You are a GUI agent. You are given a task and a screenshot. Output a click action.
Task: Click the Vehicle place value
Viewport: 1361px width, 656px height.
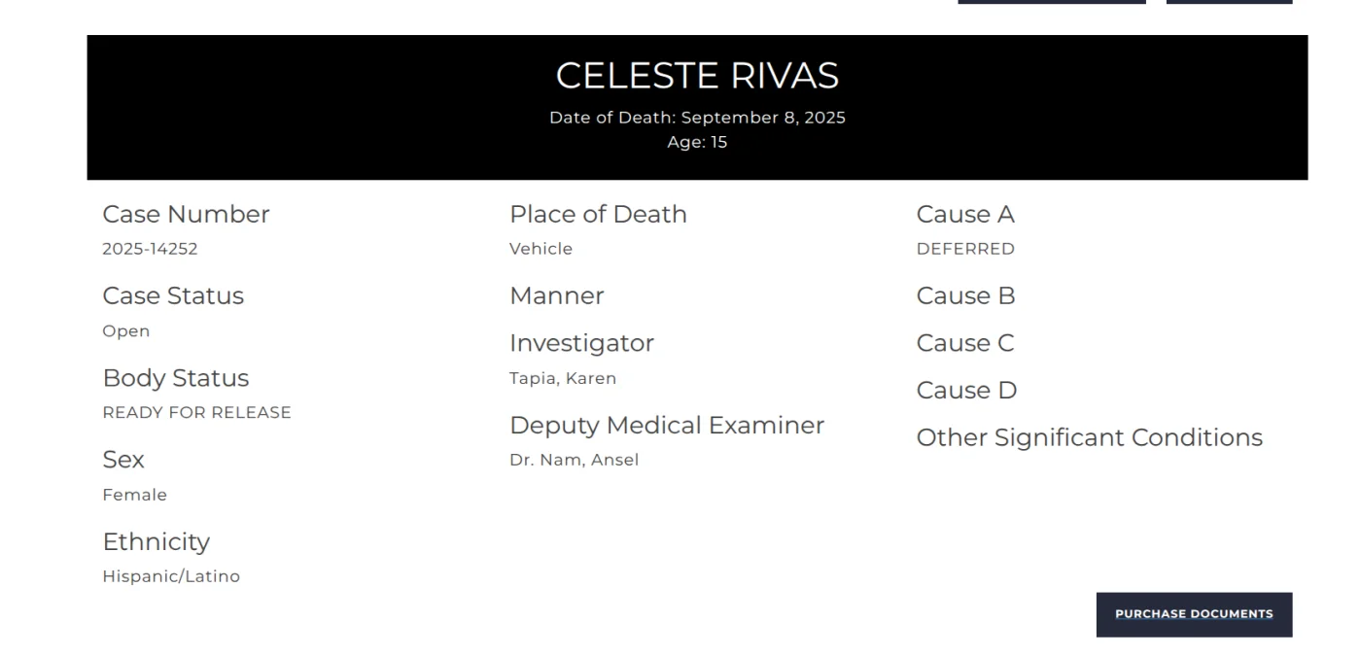(x=541, y=249)
